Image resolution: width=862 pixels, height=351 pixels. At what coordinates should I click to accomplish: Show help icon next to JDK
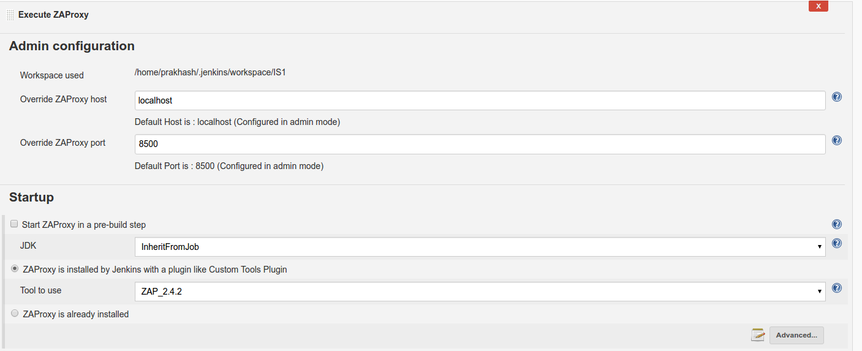[837, 243]
